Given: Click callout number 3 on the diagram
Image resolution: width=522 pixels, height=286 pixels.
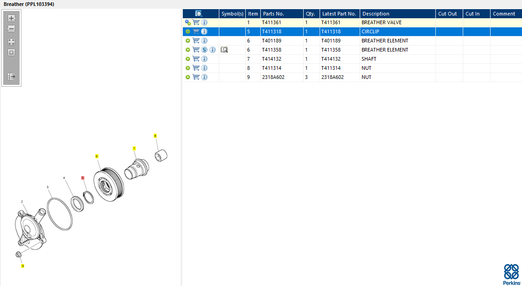Looking at the screenshot, I should pyautogui.click(x=47, y=187).
